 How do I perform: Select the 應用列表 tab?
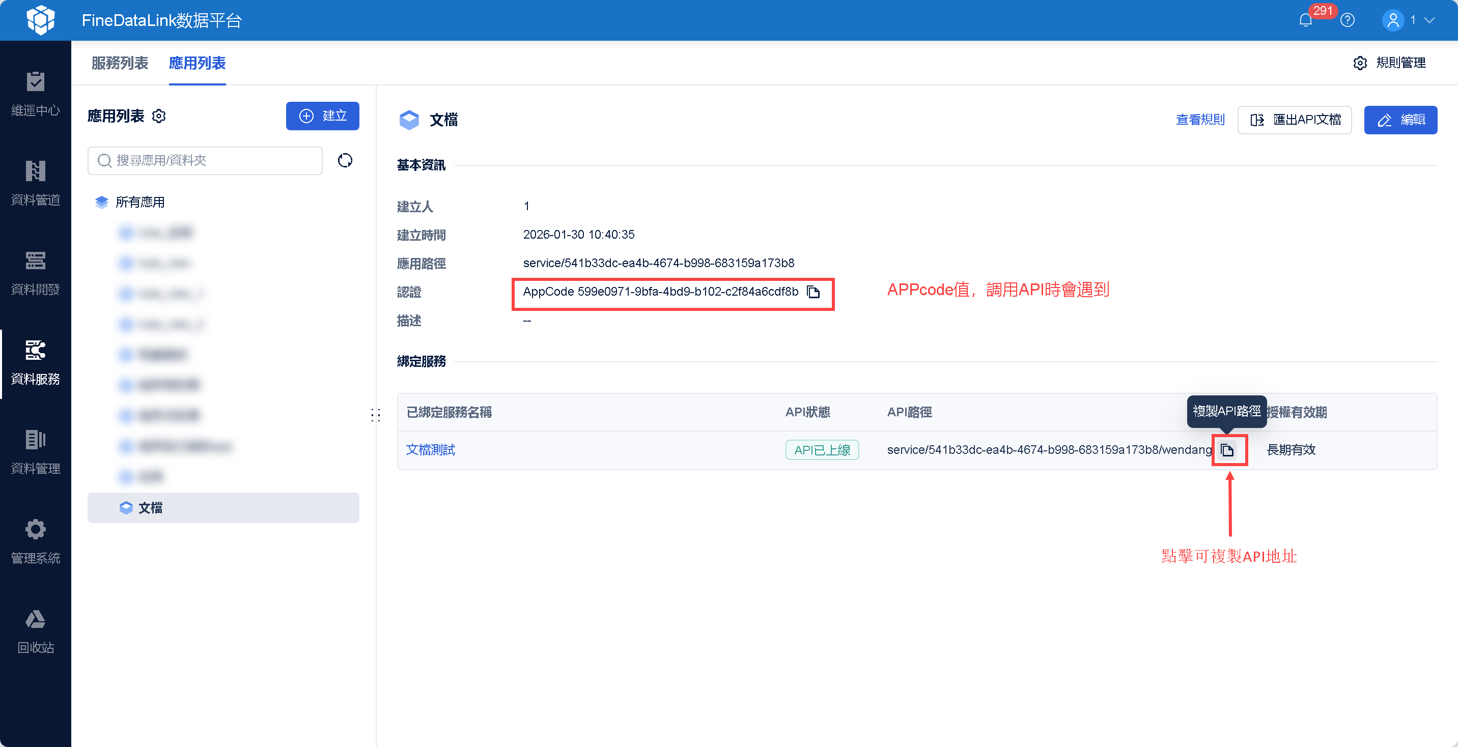(197, 63)
